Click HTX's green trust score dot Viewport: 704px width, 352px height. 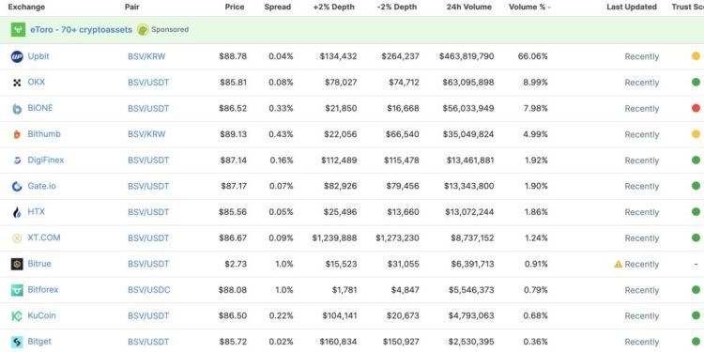pos(696,211)
